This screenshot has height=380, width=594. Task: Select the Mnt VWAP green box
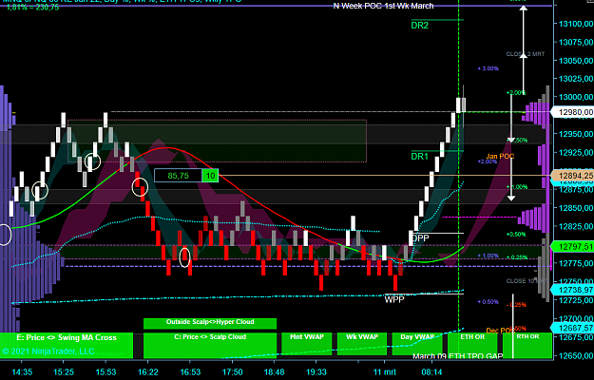(x=306, y=344)
